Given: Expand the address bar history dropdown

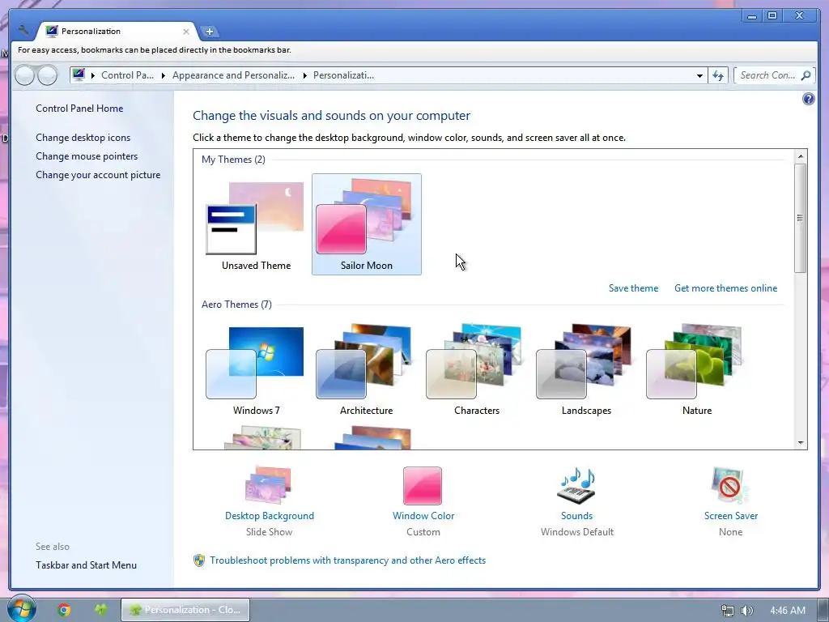Looking at the screenshot, I should click(x=699, y=75).
